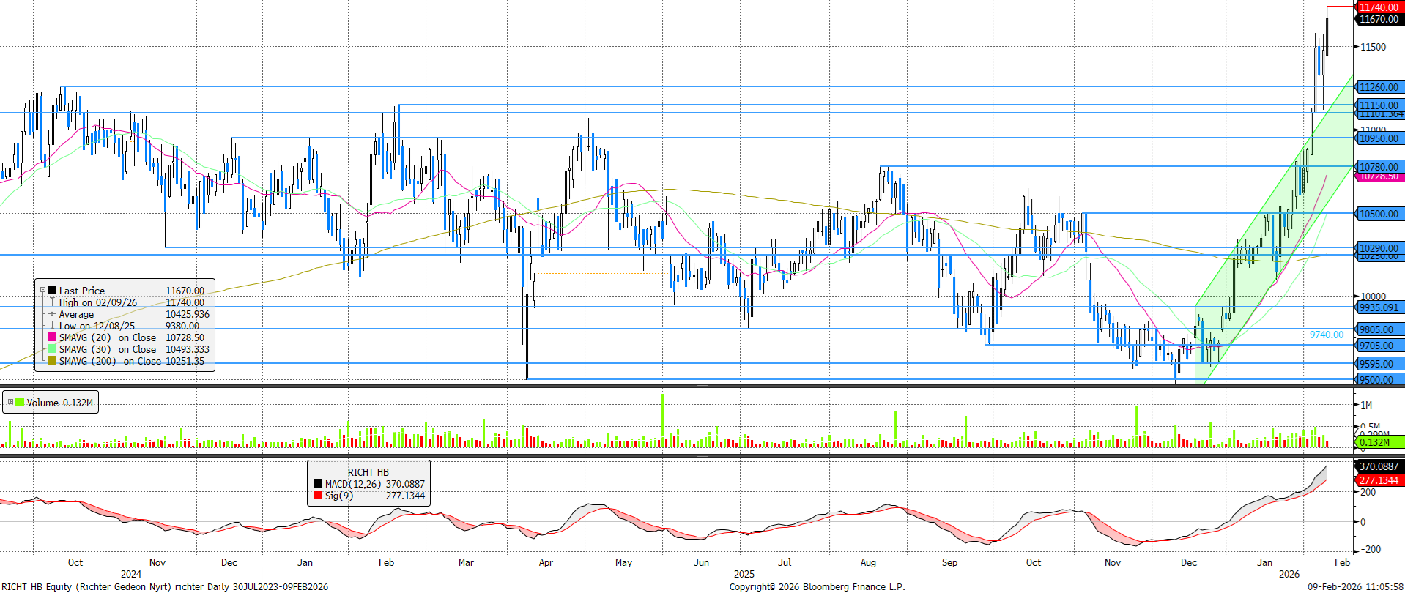Select the light green SMAVG (30) swatch
1405x593 pixels.
point(52,349)
